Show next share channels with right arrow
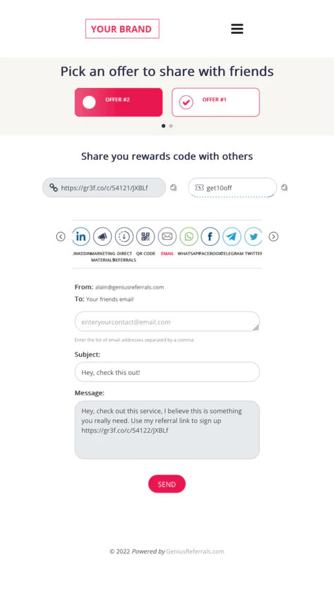The image size is (334, 595). coord(273,237)
